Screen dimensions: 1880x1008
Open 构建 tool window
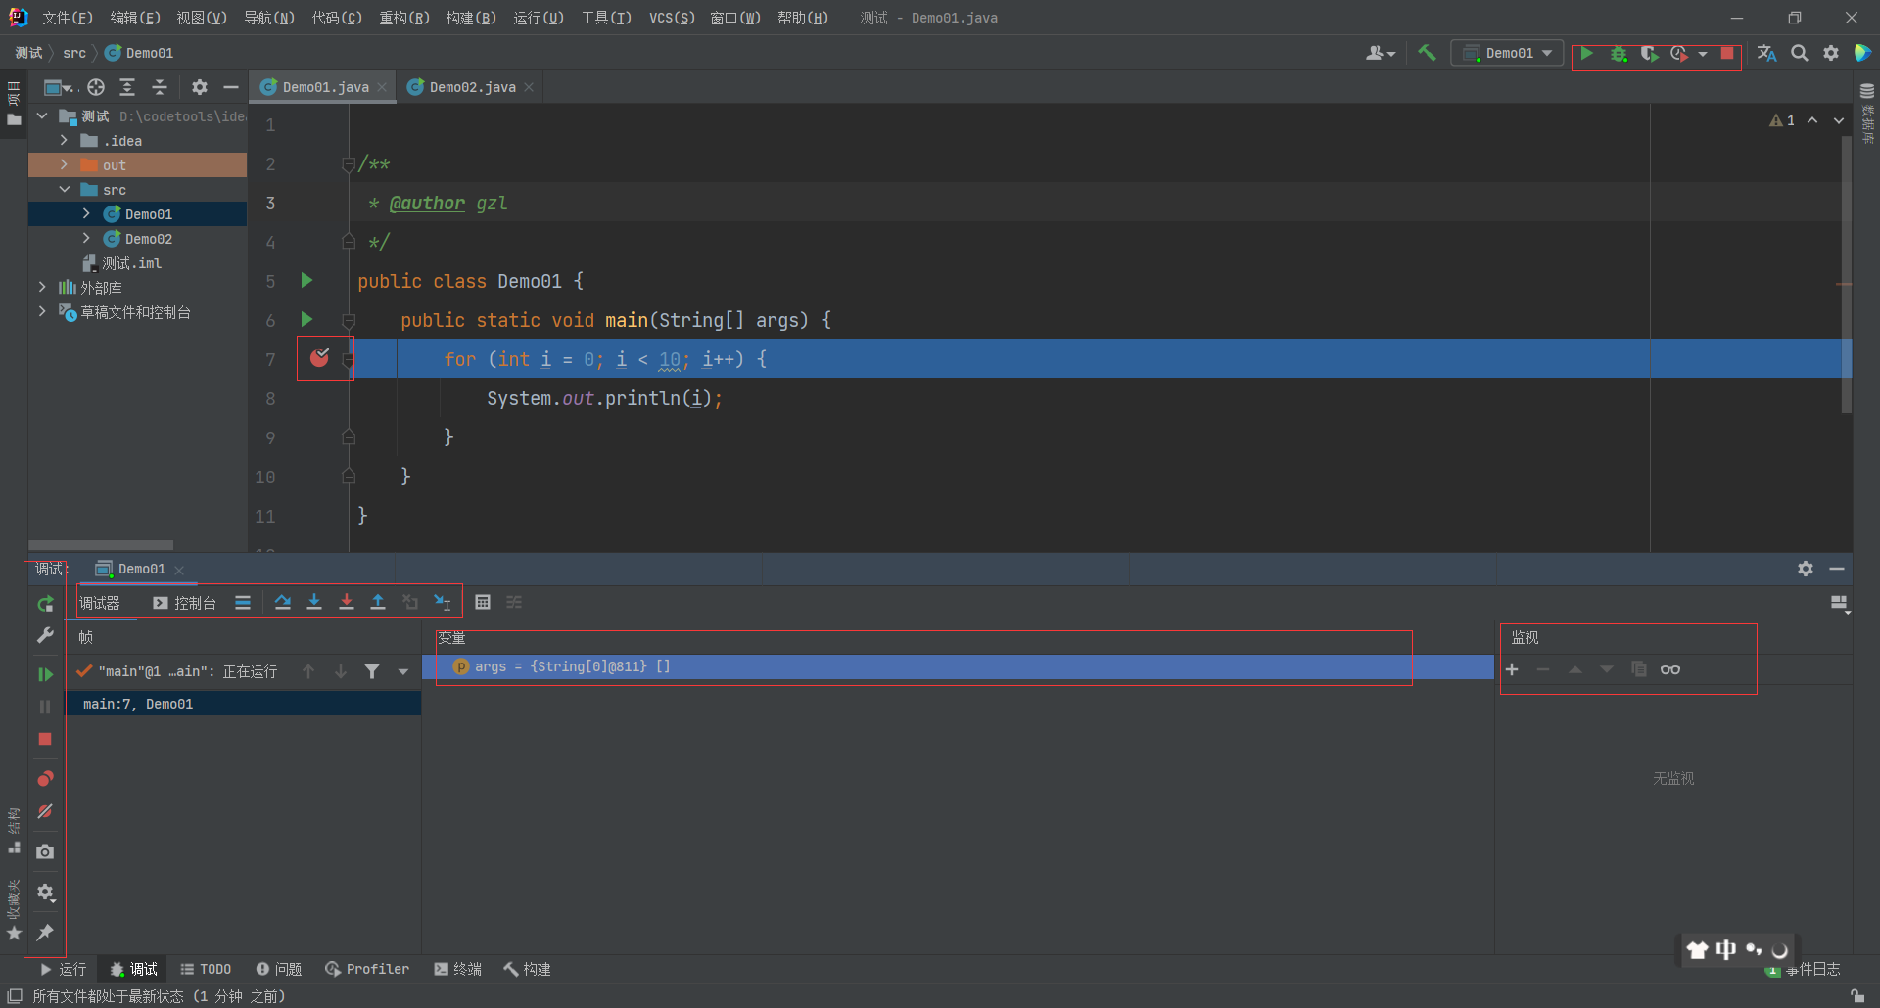click(527, 969)
